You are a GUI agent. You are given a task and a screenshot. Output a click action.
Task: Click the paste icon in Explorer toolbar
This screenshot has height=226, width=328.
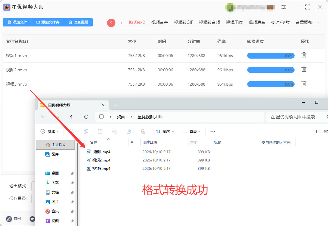point(100,131)
